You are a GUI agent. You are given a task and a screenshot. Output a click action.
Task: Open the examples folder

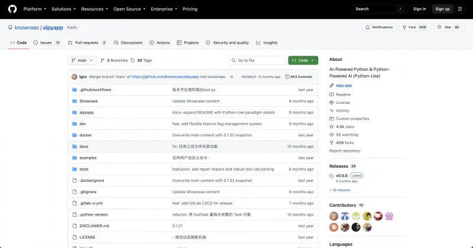[x=88, y=158]
